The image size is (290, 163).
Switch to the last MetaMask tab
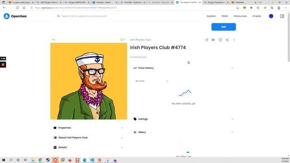point(244,2)
